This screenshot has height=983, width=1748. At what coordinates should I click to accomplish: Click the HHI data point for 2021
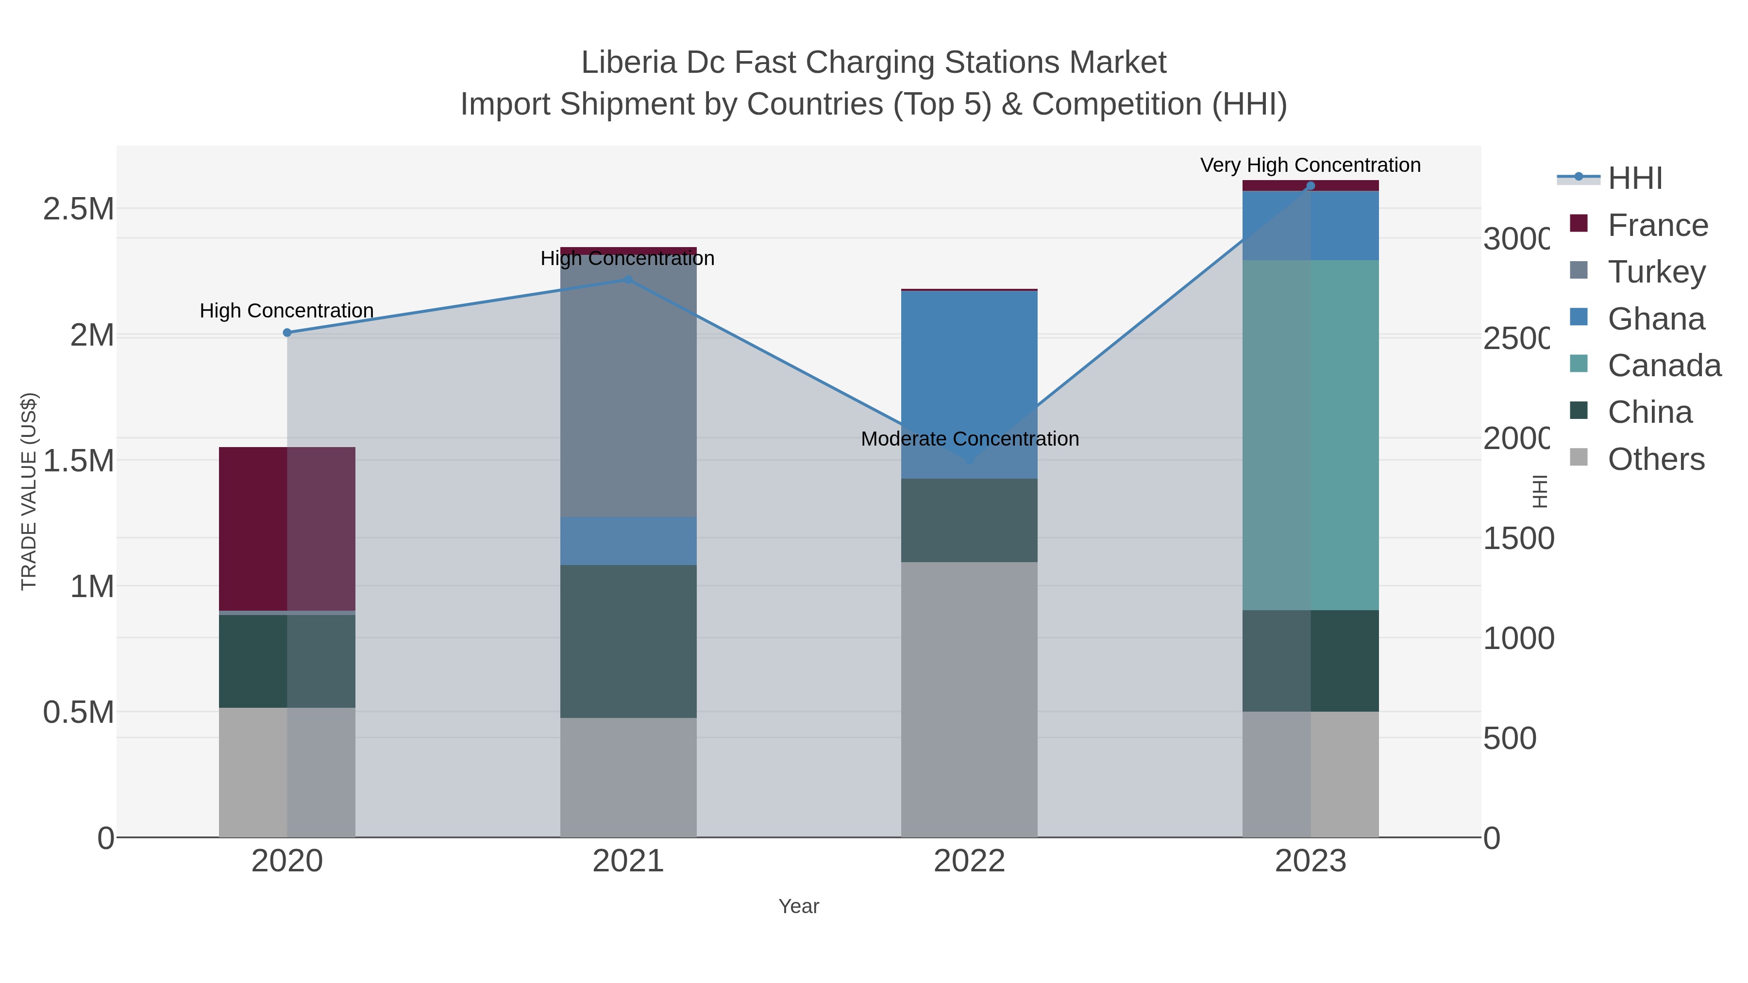coord(628,280)
